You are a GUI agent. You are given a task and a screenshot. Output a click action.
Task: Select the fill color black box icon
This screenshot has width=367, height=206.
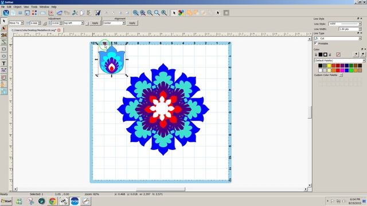point(321,54)
